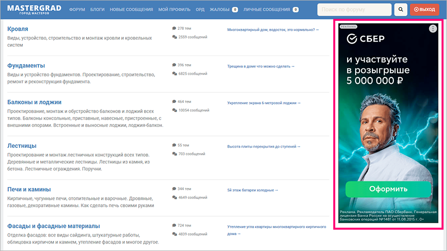Viewport: 447px width, 251px height.
Task: Click the Жалобы counter badge showing 0
Action: click(235, 9)
